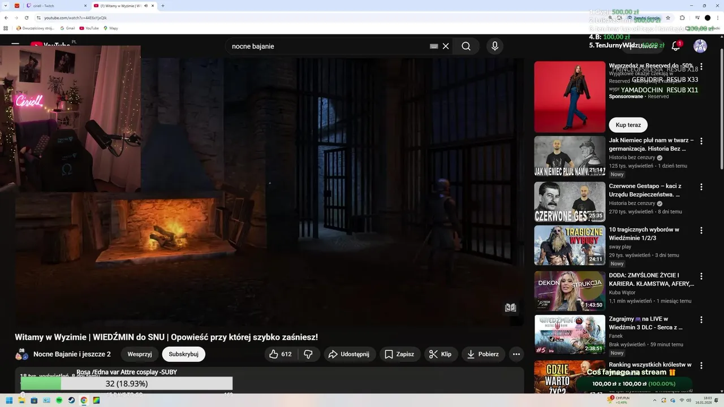
Task: Open the 'TRAGICZNE WYBORY' Wiedźmin thumbnail
Action: [x=570, y=245]
